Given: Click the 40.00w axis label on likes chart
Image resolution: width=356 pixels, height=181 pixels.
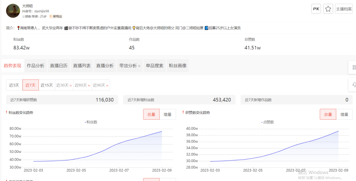Looking at the screenshot, I should point(192,128).
